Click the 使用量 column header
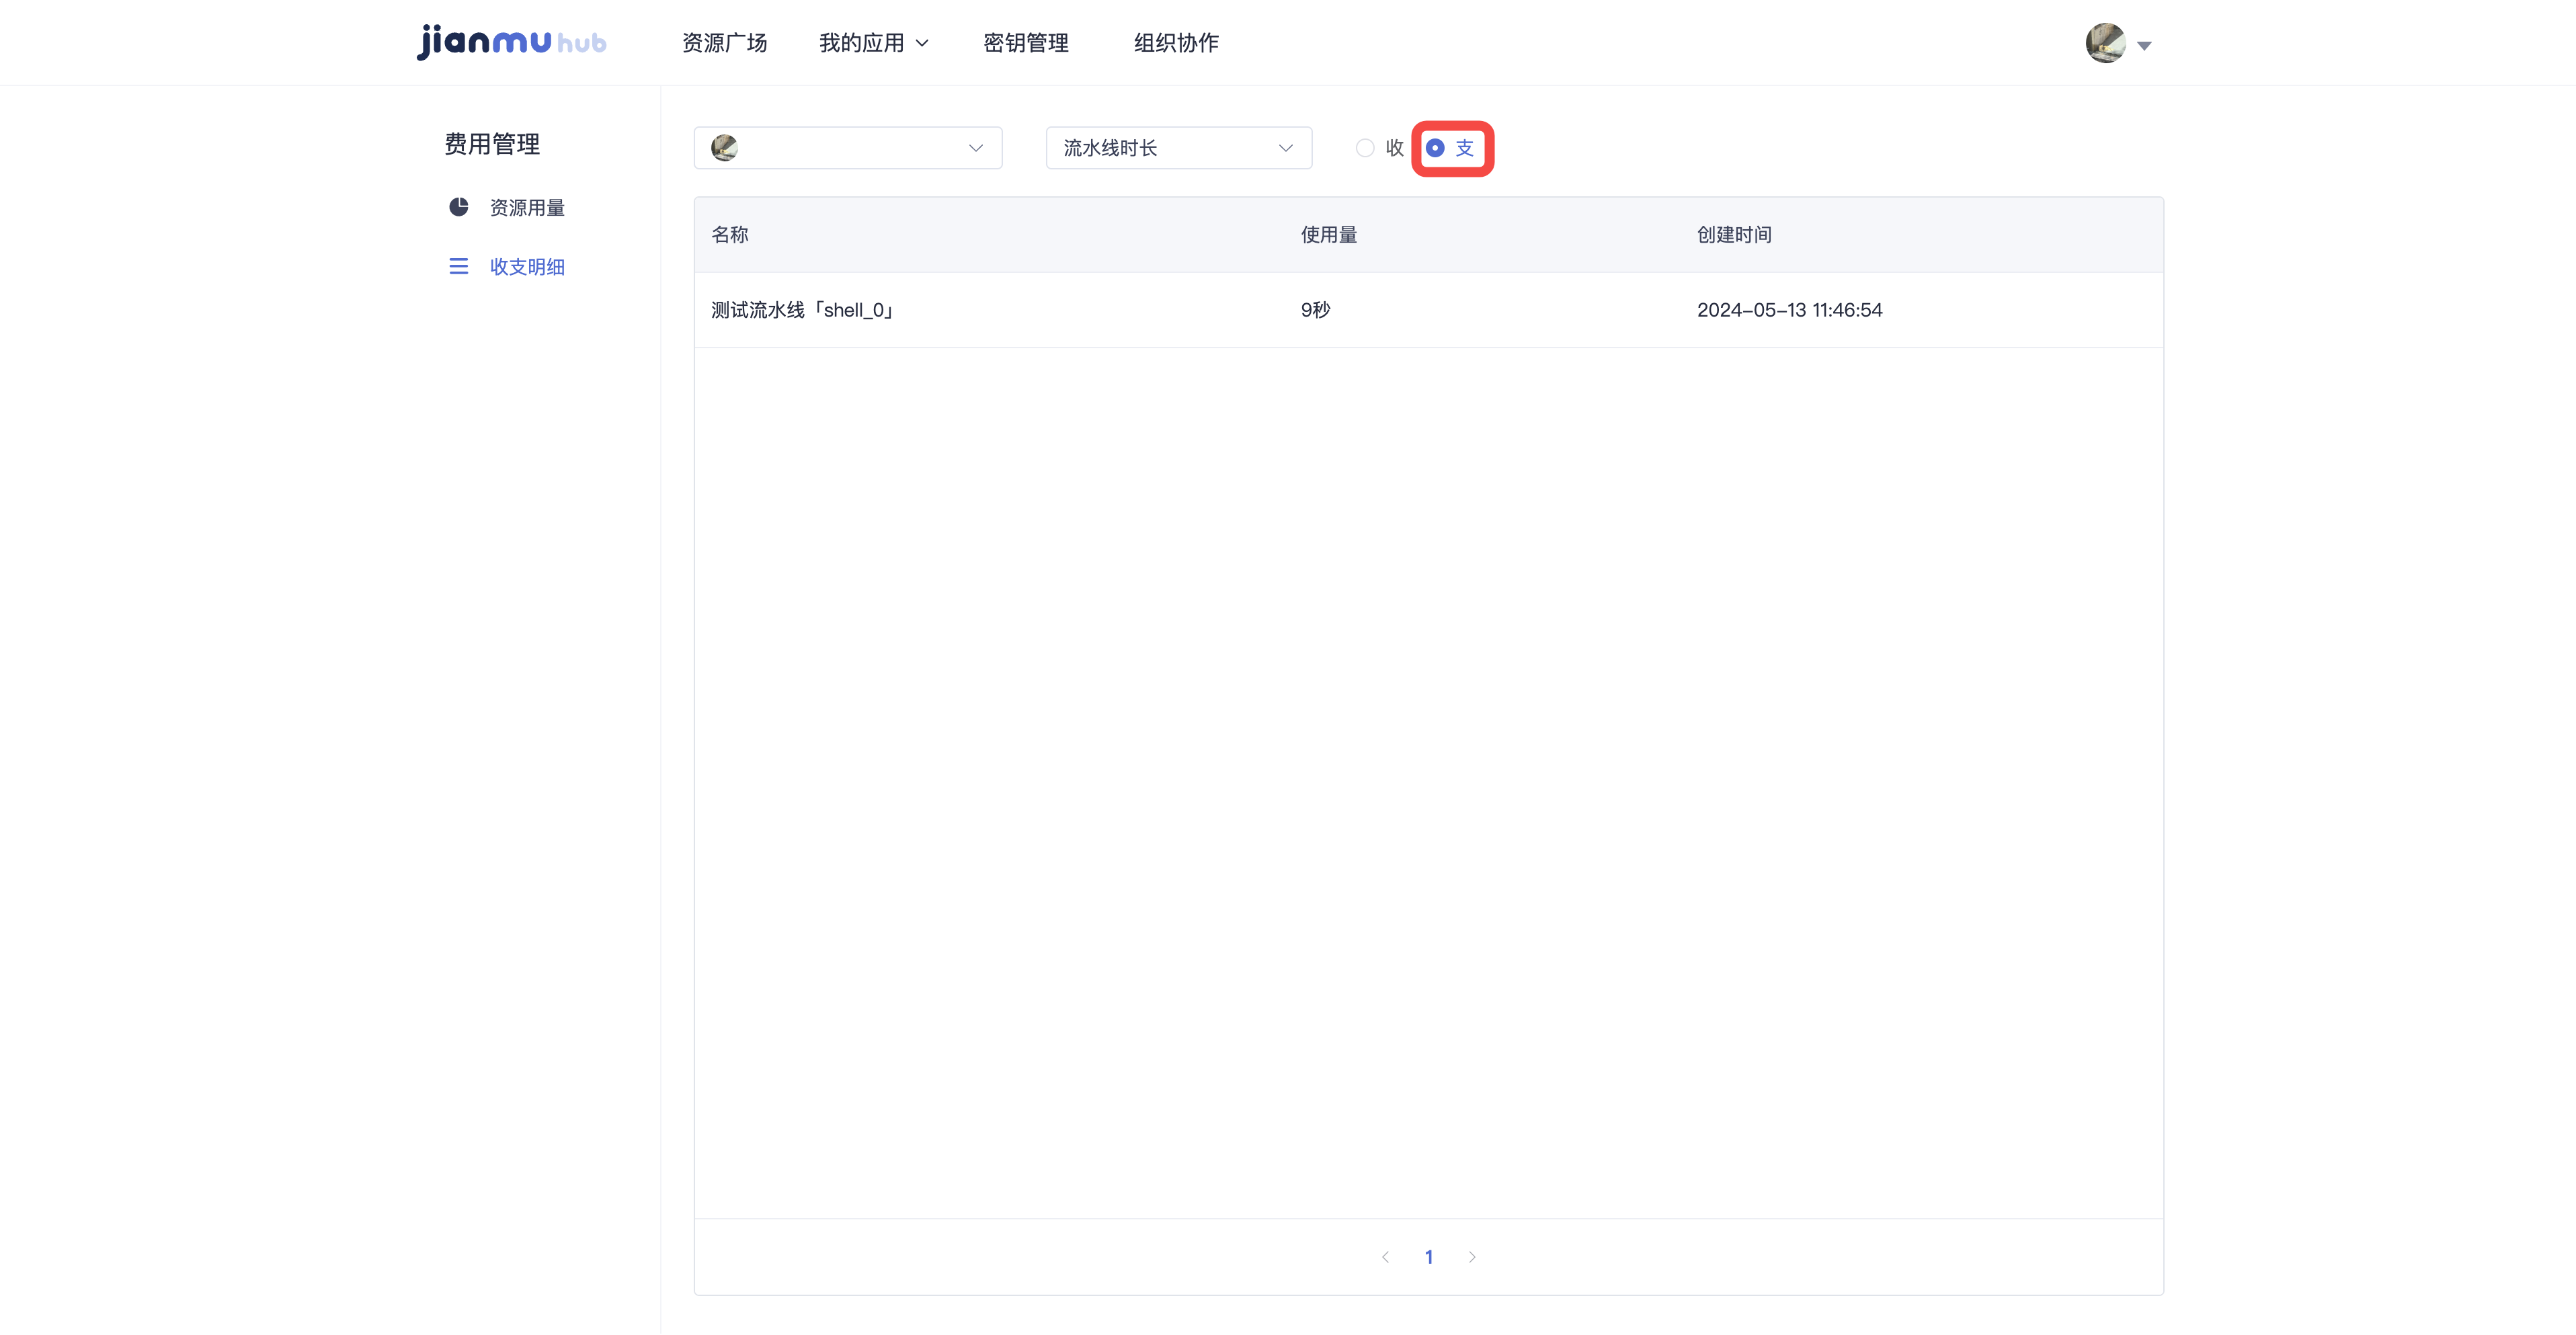The width and height of the screenshot is (2576, 1335). coord(1329,235)
